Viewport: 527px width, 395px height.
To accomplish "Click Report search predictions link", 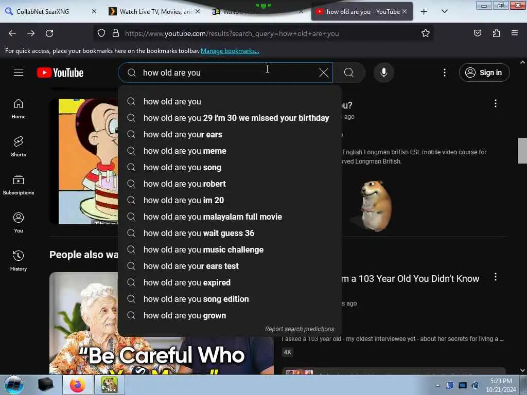I will [x=300, y=329].
